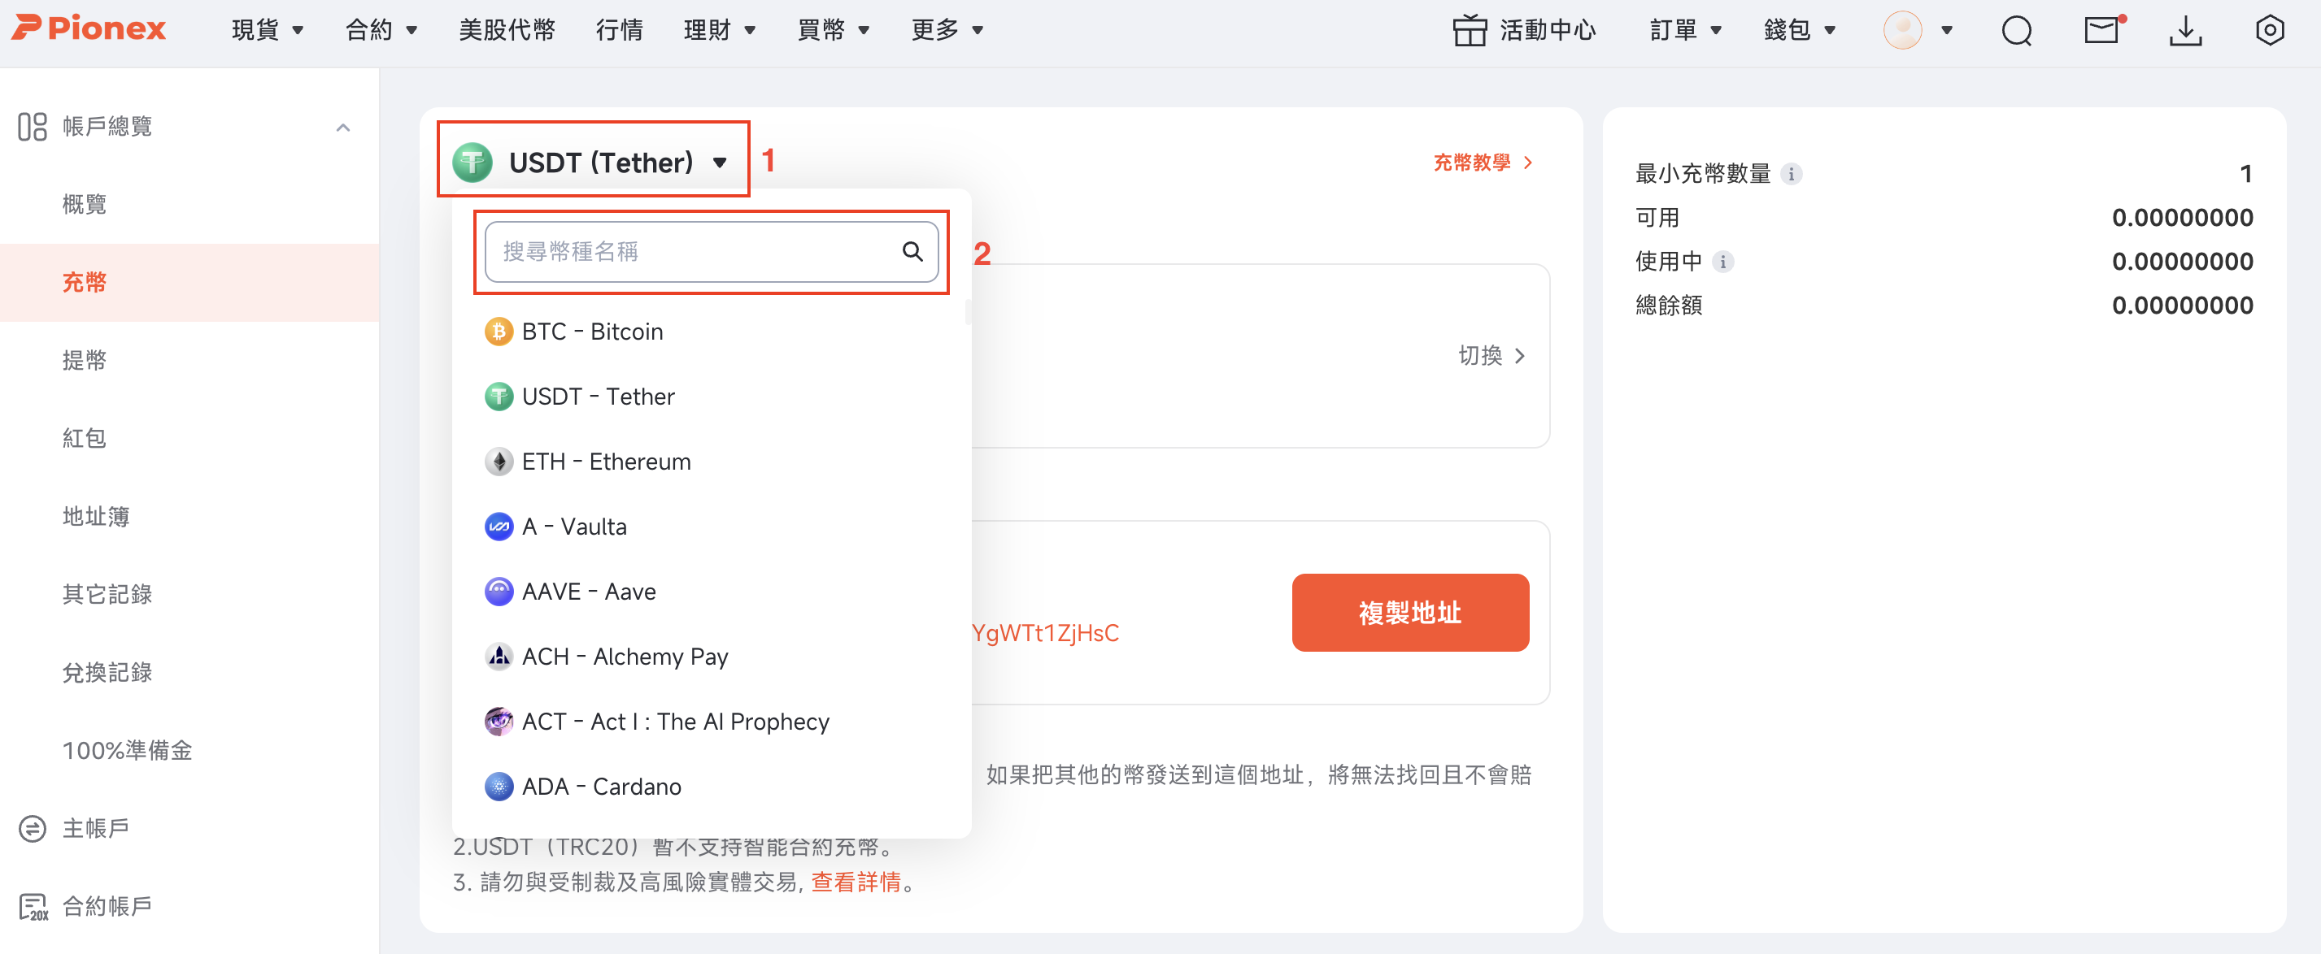Open the 充幣教學 link

[x=1483, y=162]
